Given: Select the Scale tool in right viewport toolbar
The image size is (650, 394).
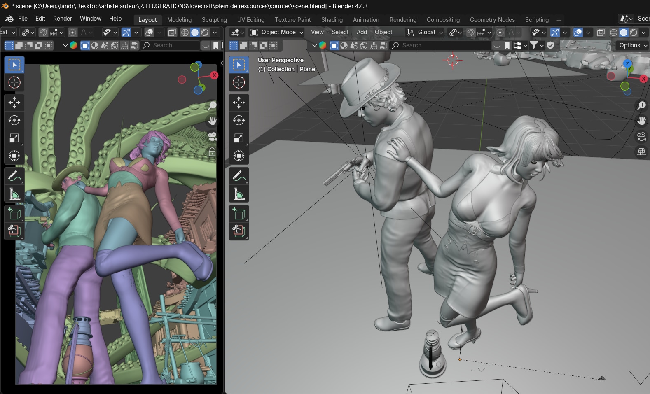Looking at the screenshot, I should point(239,138).
